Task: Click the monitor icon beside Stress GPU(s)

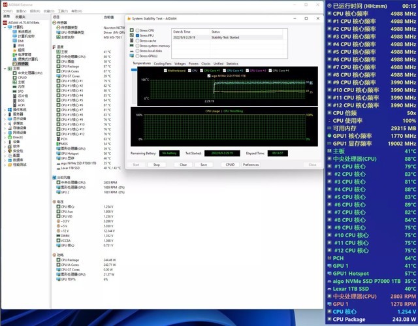Action: (x=132, y=56)
